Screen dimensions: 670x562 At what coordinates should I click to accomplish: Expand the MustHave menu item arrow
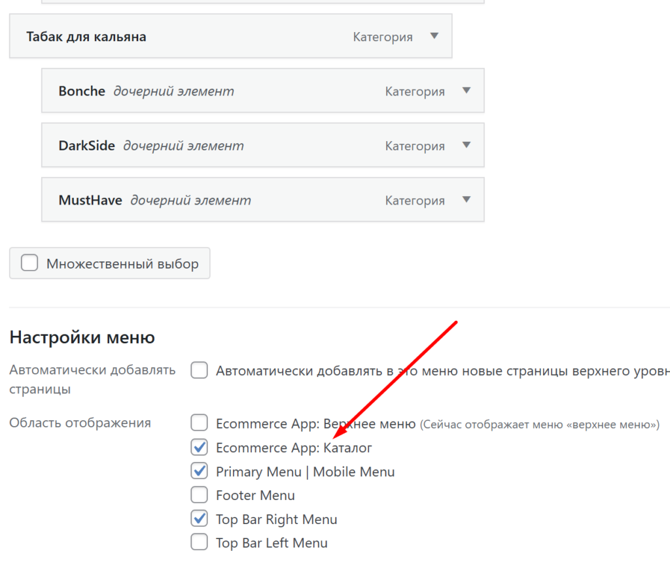point(466,200)
